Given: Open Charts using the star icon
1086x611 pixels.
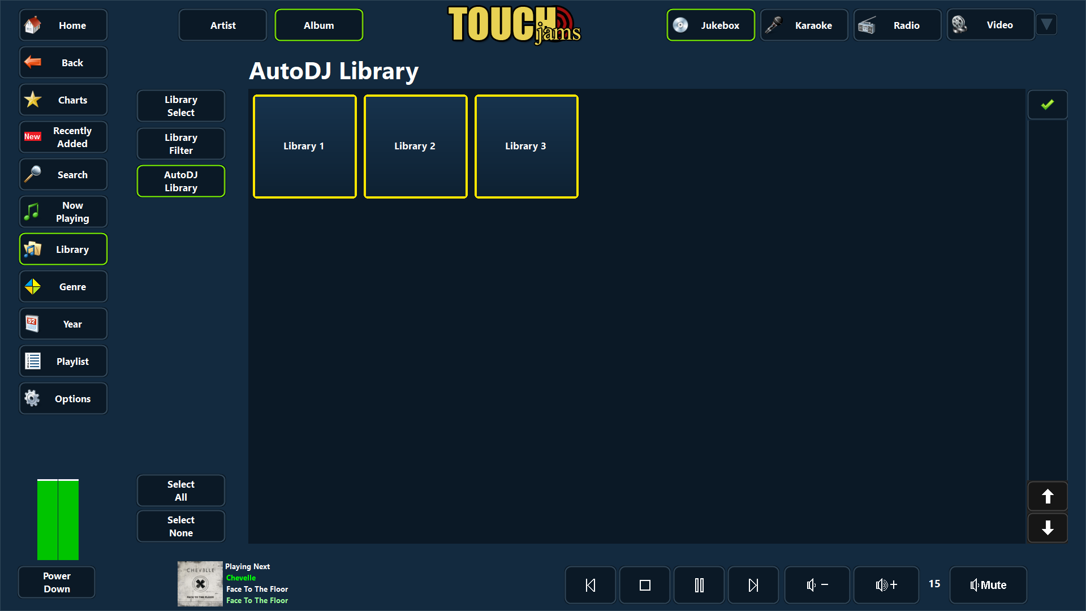Looking at the screenshot, I should click(32, 100).
